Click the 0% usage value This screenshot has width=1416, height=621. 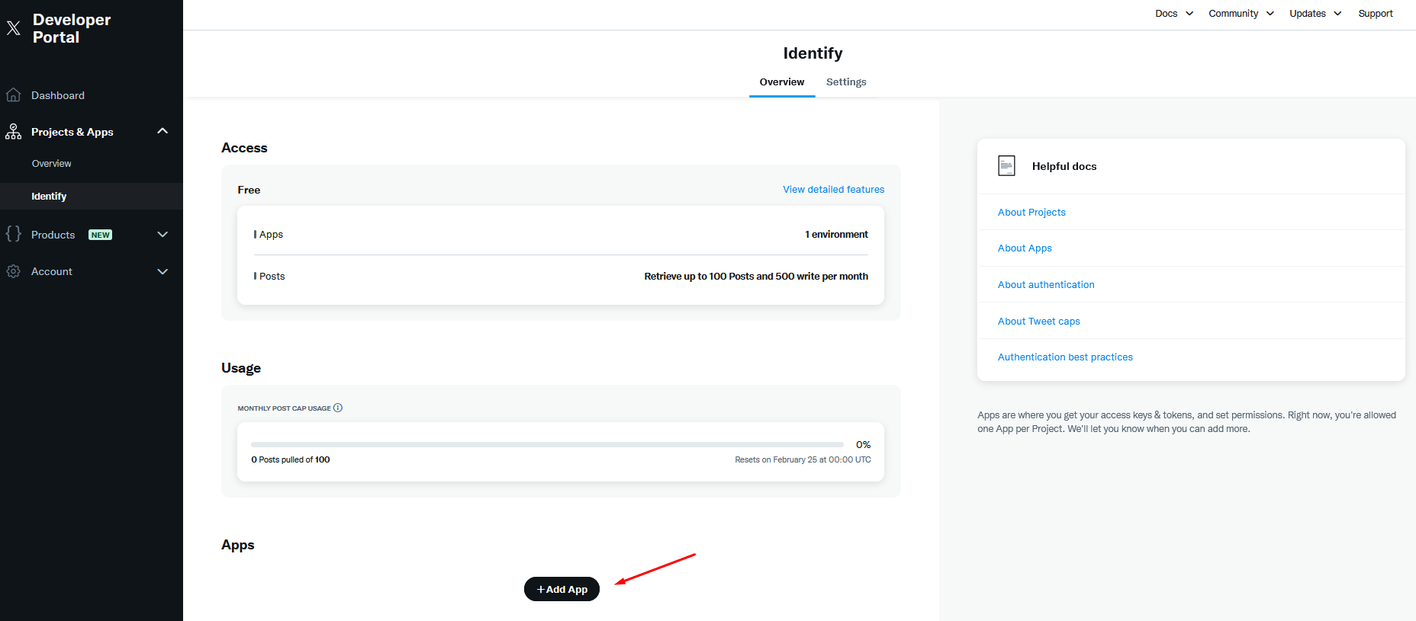point(863,444)
